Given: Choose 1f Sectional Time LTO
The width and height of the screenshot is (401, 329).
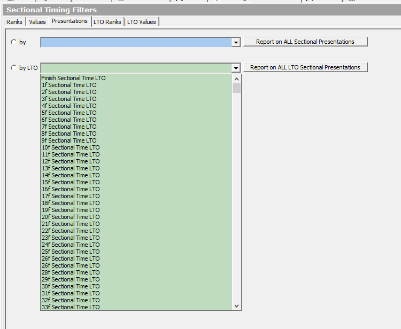Looking at the screenshot, I should 136,85.
